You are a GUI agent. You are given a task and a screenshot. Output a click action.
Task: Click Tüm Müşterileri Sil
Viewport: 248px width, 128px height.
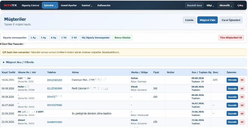coord(231,38)
